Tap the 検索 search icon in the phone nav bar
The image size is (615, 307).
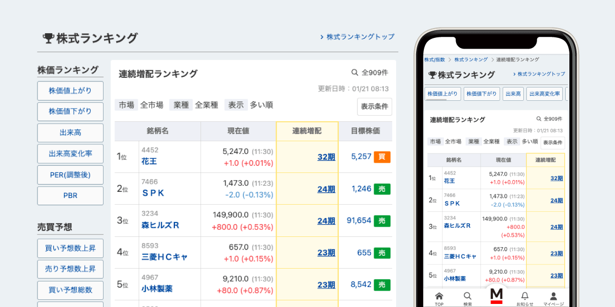(467, 296)
